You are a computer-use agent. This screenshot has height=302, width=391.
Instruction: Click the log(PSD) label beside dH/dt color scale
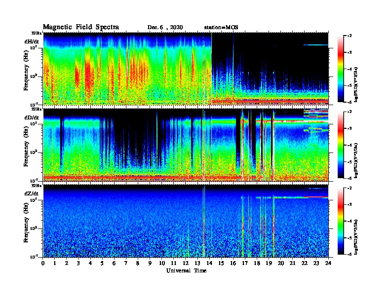[356, 84]
